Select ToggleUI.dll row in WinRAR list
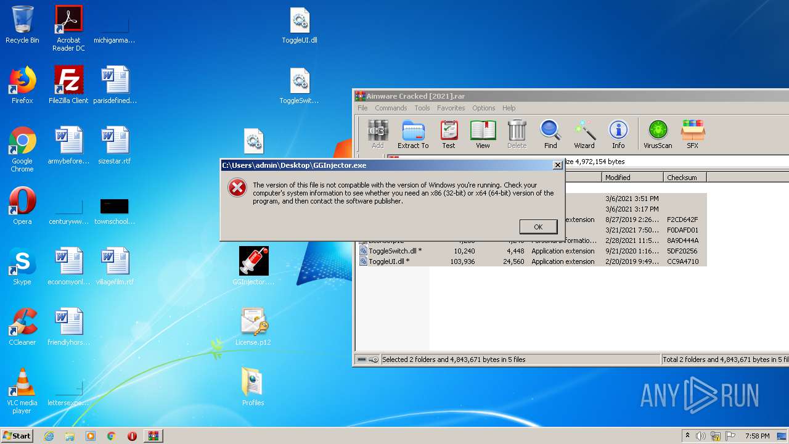 point(533,261)
